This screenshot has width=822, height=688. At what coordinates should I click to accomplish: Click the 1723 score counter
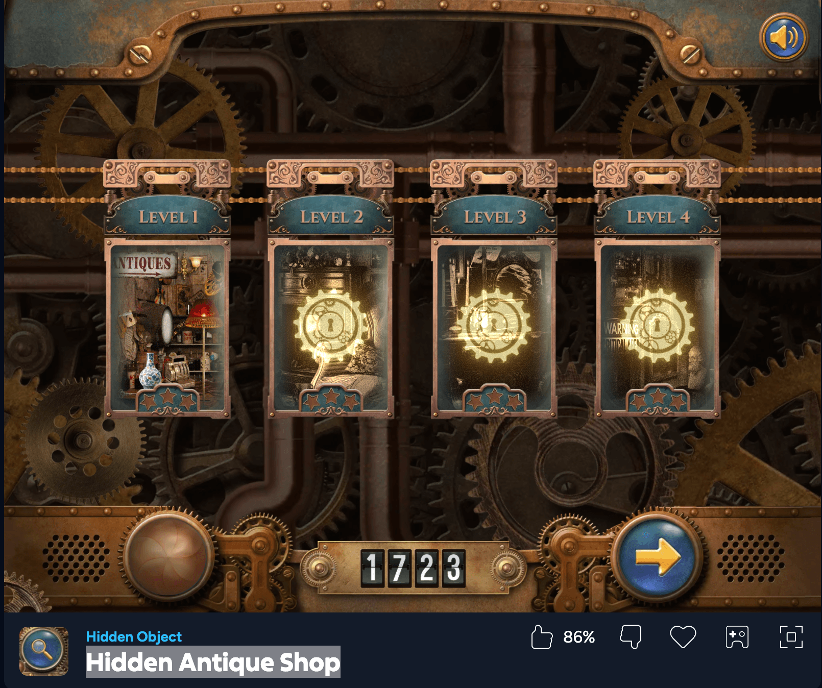413,568
